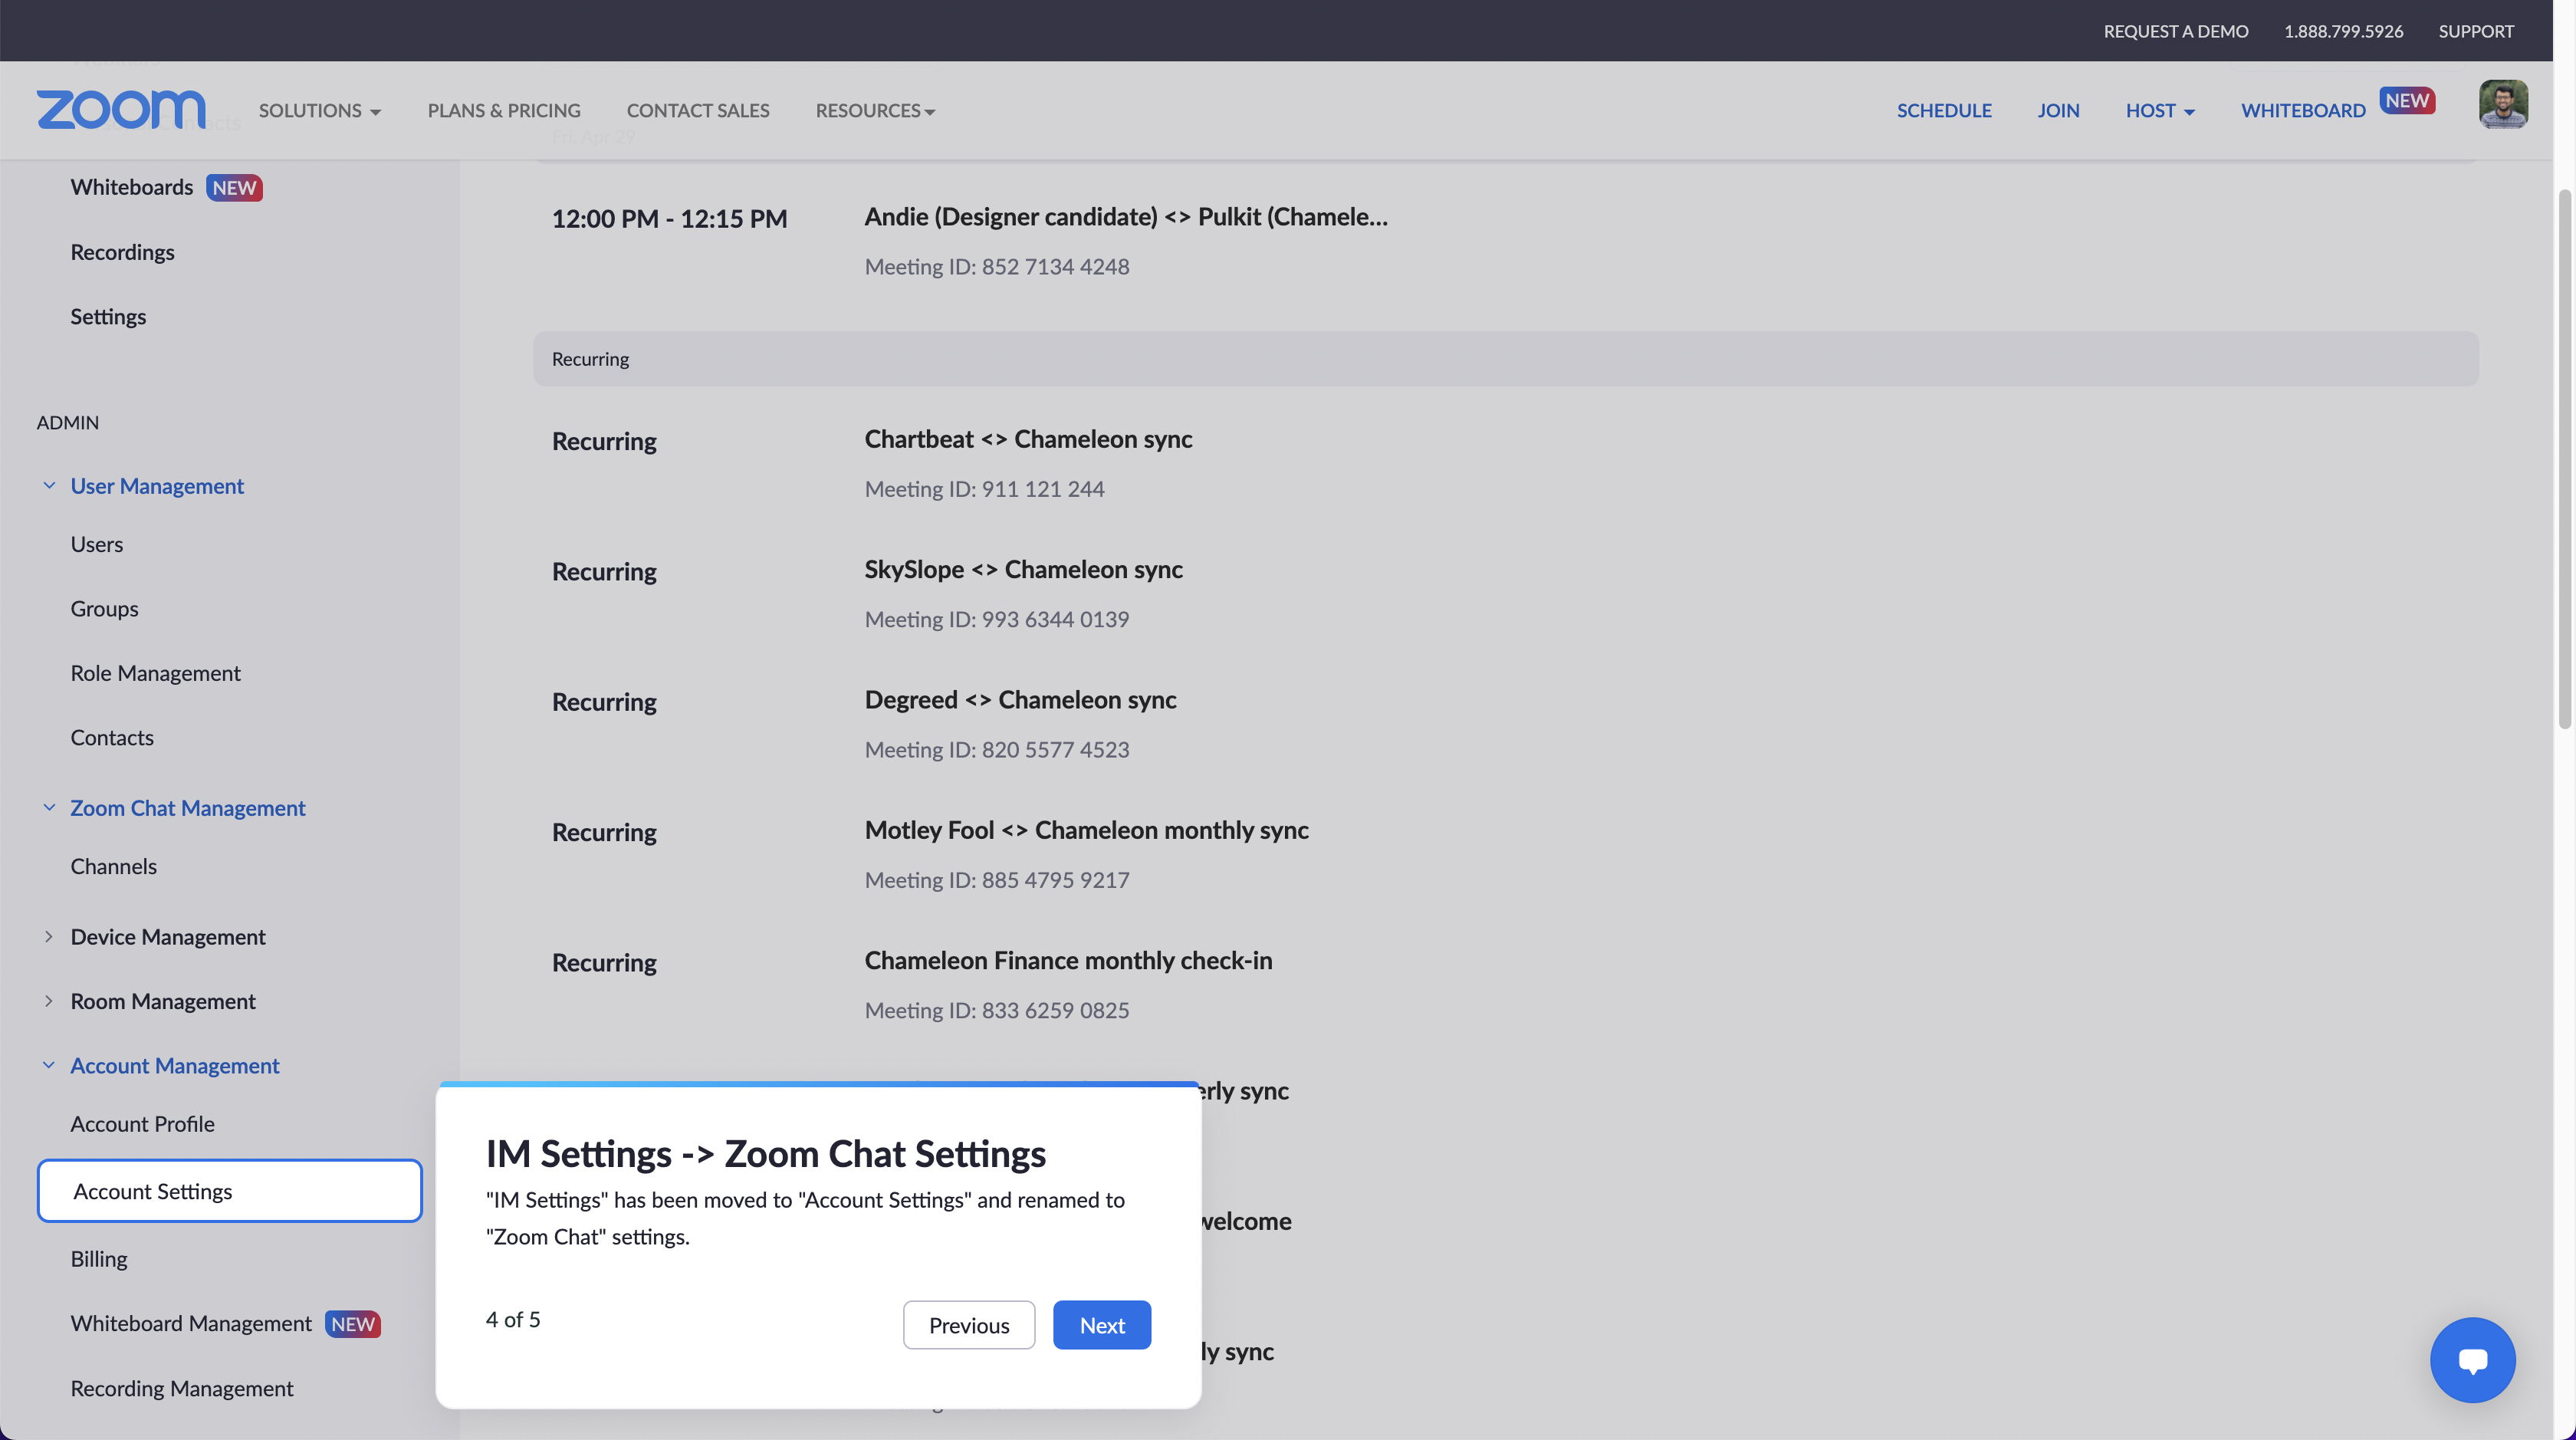Click Schedule in top navigation
This screenshot has width=2576, height=1440.
[1944, 110]
